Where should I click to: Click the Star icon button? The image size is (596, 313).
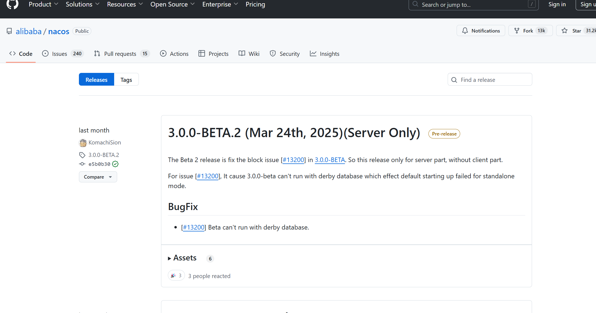coord(565,31)
